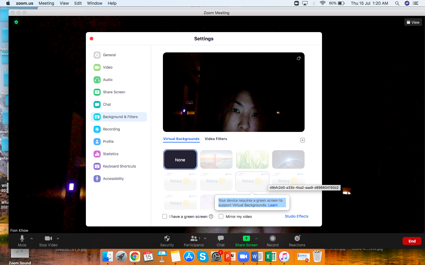The image size is (425, 265).
Task: Open General settings in the sidebar
Action: coord(119,55)
